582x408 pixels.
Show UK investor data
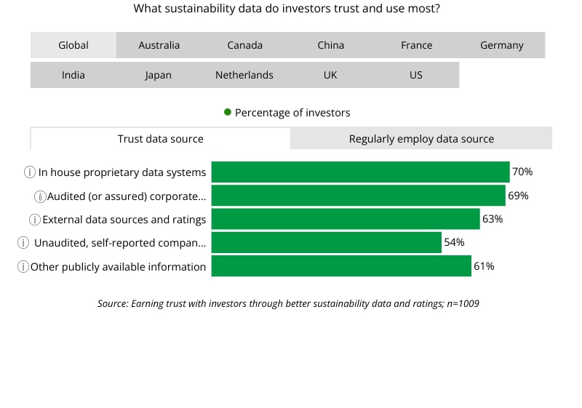tap(330, 75)
